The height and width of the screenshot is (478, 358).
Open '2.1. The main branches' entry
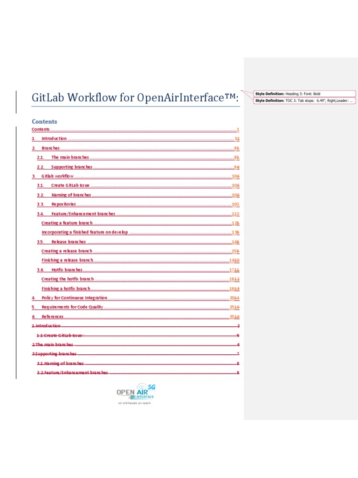138,158
